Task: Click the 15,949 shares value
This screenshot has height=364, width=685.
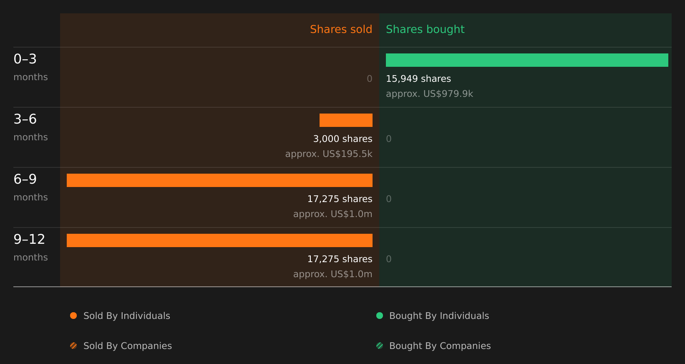Action: click(418, 79)
